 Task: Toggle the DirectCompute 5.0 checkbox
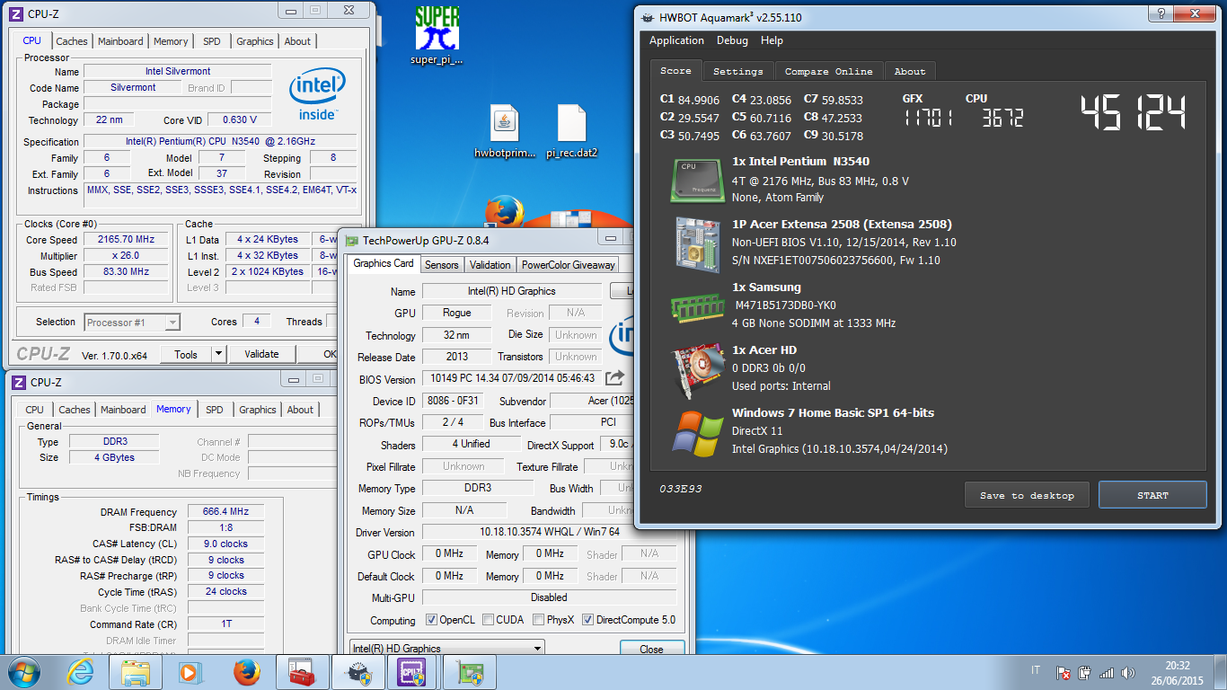point(587,620)
